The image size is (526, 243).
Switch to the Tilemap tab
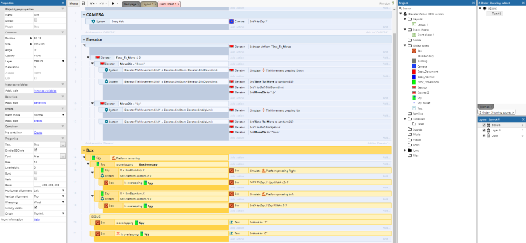point(485,107)
